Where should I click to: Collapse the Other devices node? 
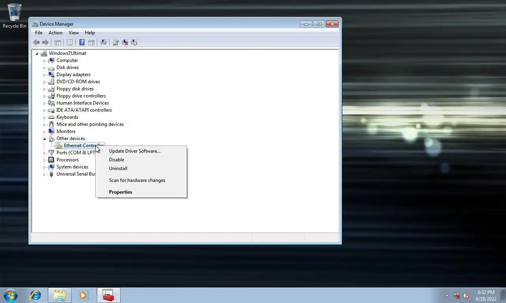[44, 138]
